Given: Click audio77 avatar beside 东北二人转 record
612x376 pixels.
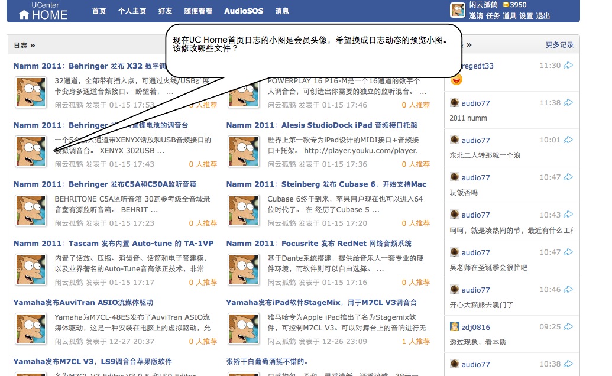Looking at the screenshot, I should (454, 140).
